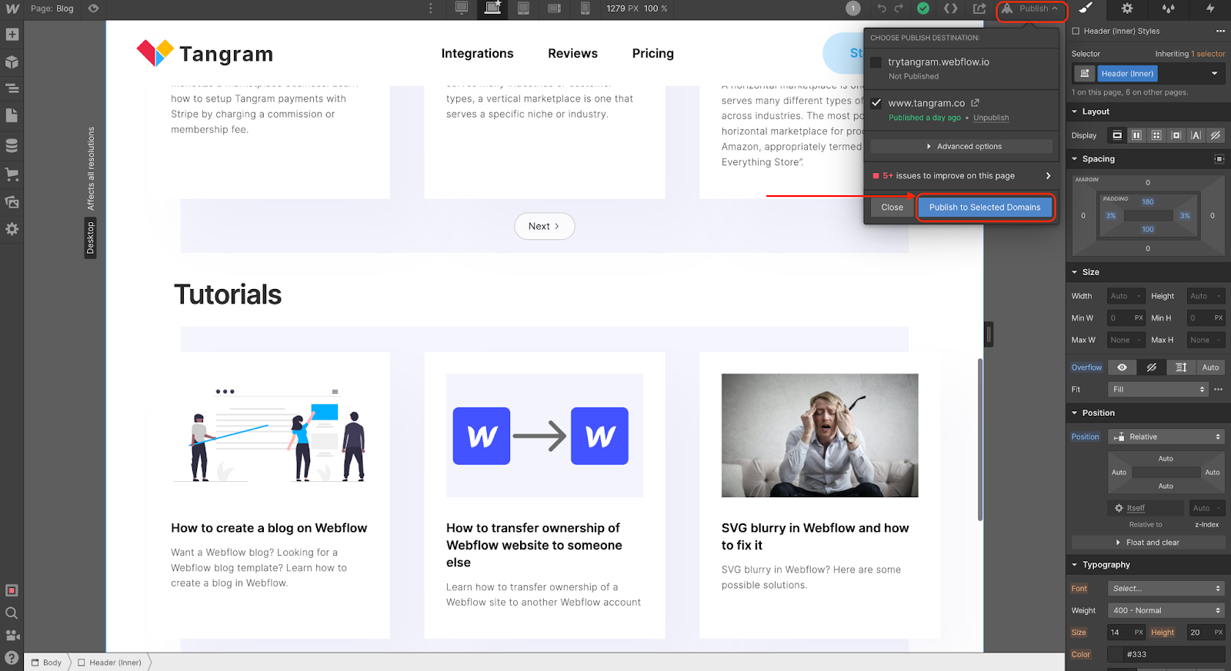Switch to Interactions lightning tab
This screenshot has height=671, width=1231.
(x=1210, y=8)
